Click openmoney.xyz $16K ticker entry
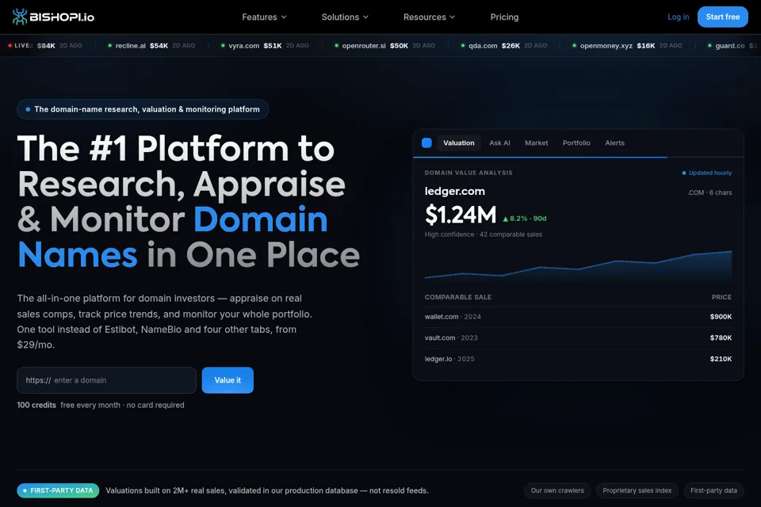The height and width of the screenshot is (507, 761). [x=627, y=46]
